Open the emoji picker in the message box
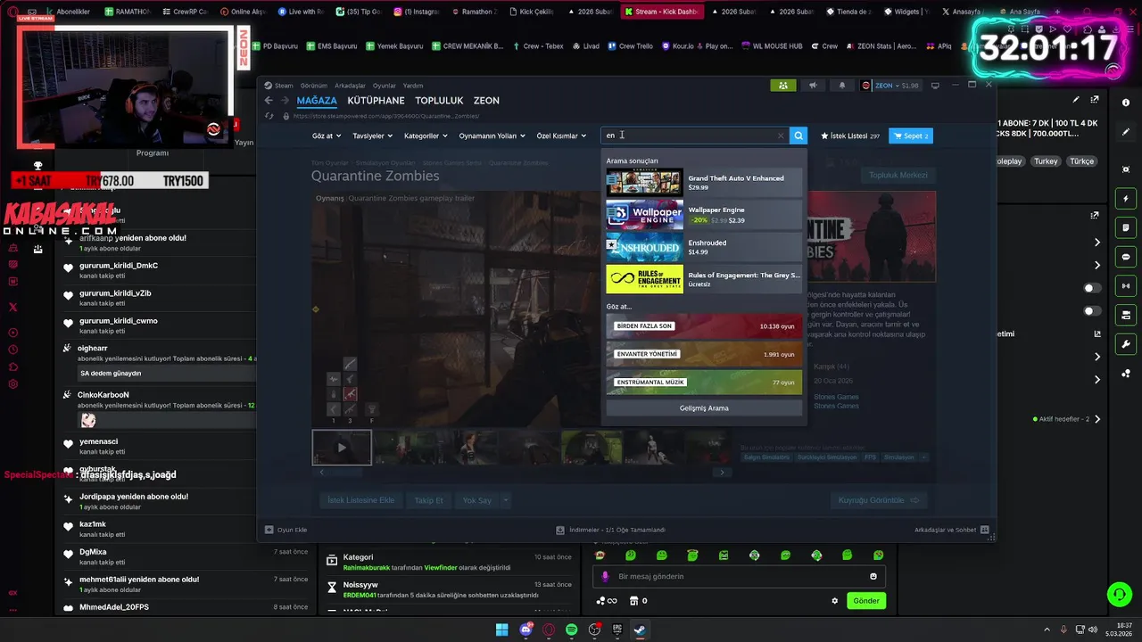The width and height of the screenshot is (1142, 642). point(873,576)
